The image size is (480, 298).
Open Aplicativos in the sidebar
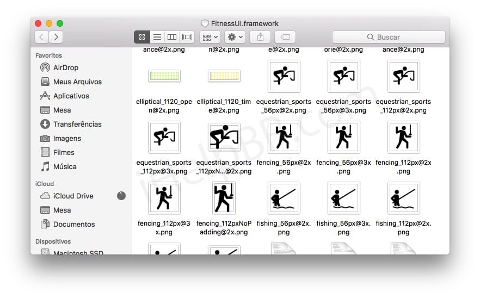pos(71,96)
